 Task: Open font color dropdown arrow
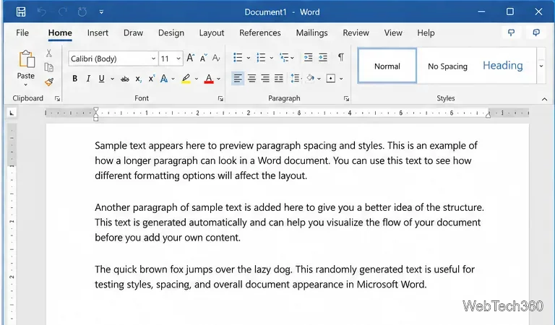219,79
